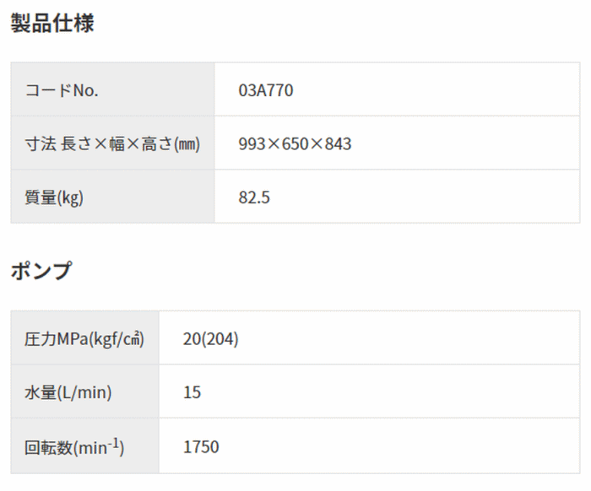Click the ポンプ section heading

click(41, 270)
